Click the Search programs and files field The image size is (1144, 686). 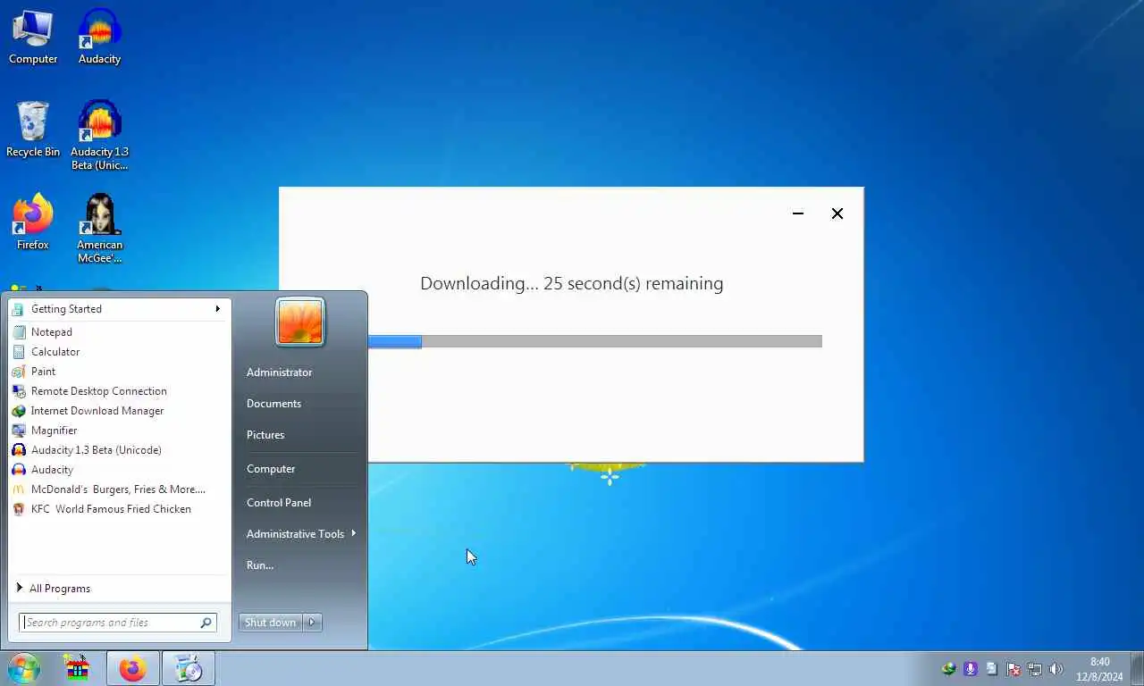tap(118, 623)
